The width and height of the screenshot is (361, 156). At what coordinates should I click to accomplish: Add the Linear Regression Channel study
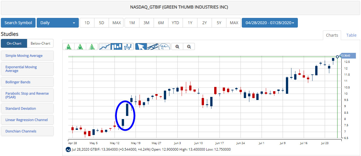tap(27, 120)
